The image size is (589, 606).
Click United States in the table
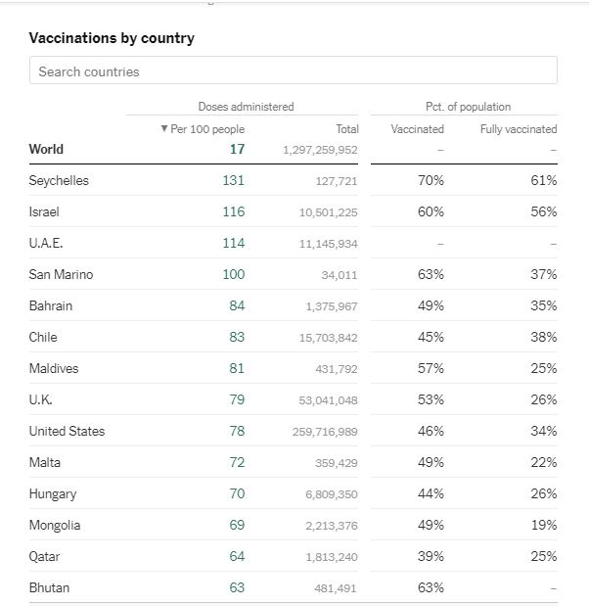tap(67, 432)
